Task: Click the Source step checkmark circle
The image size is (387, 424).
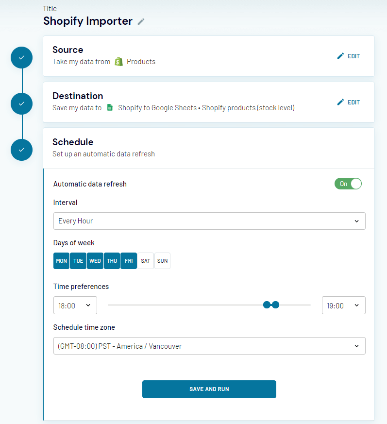Action: point(21,57)
